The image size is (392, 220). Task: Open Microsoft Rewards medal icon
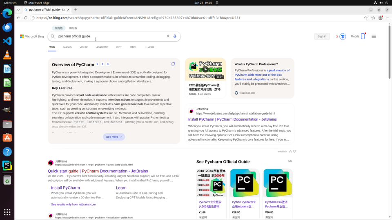pyautogui.click(x=343, y=36)
